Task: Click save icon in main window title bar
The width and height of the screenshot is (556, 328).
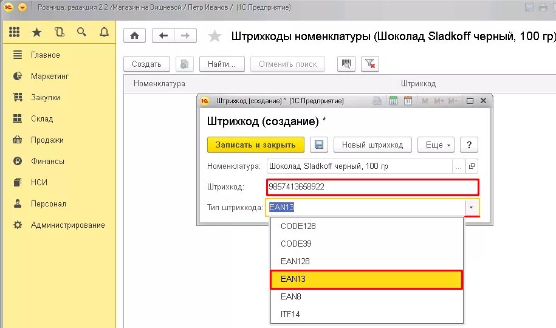Action: coord(529,7)
